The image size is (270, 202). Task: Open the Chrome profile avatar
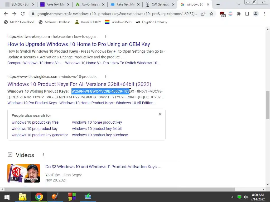coord(256,14)
